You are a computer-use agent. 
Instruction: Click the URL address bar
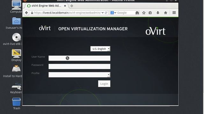67,13
